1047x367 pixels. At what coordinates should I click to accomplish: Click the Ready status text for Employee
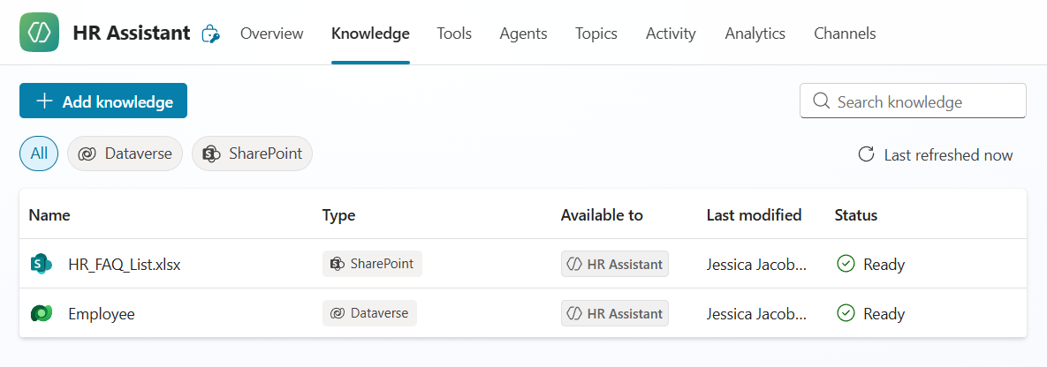884,313
